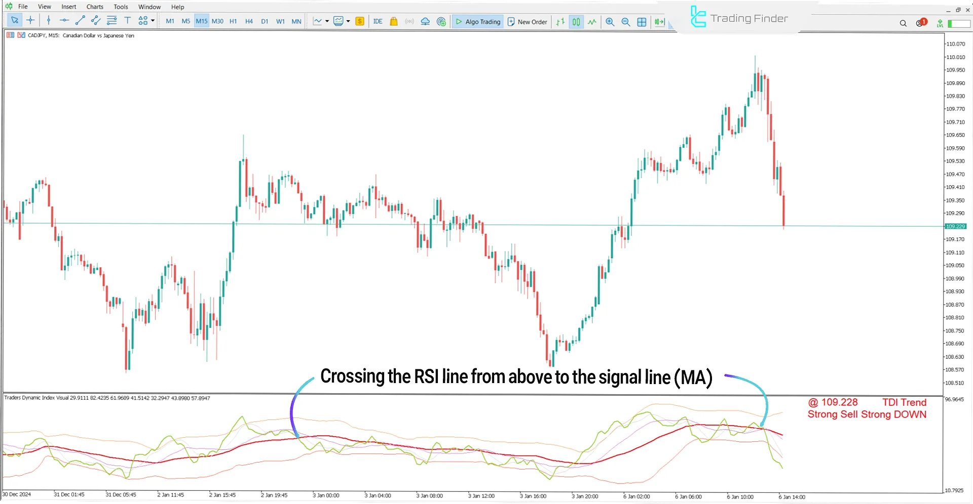Select the Crosshair tool
Image resolution: width=973 pixels, height=504 pixels.
(x=30, y=21)
